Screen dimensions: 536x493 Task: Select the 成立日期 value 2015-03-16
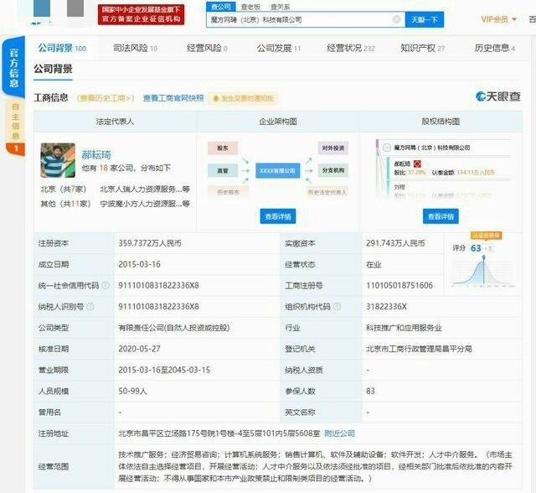[139, 264]
